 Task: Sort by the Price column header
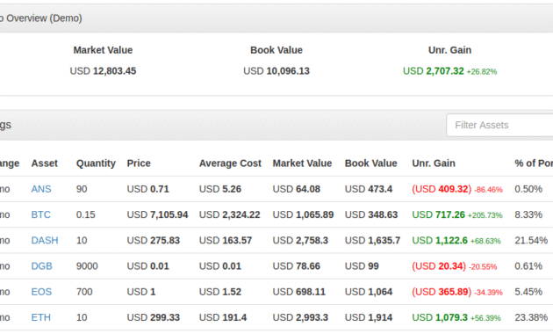[139, 163]
